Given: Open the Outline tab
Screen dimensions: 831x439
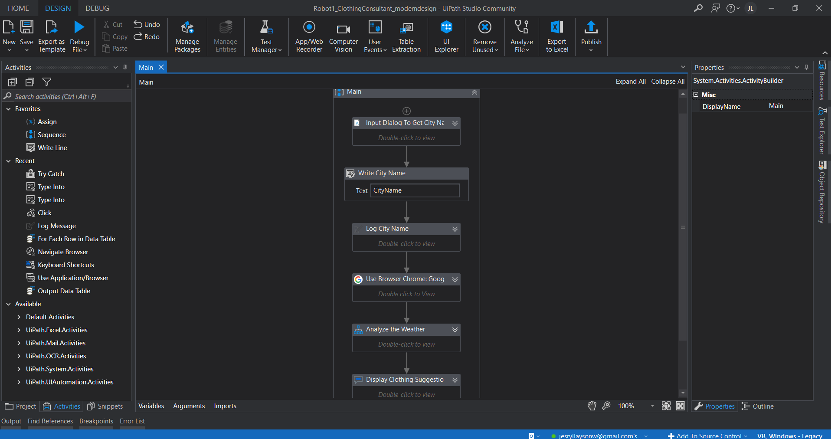Looking at the screenshot, I should pyautogui.click(x=757, y=406).
